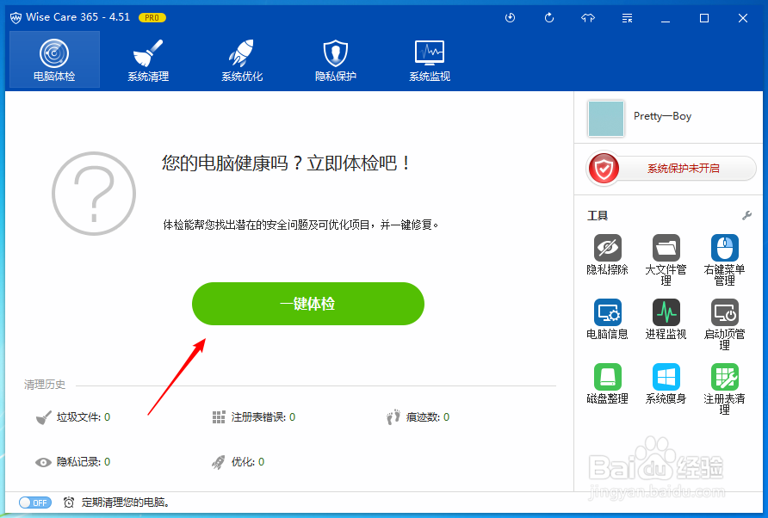Open the 大文件管理 tool
Image resolution: width=768 pixels, height=518 pixels.
click(666, 260)
